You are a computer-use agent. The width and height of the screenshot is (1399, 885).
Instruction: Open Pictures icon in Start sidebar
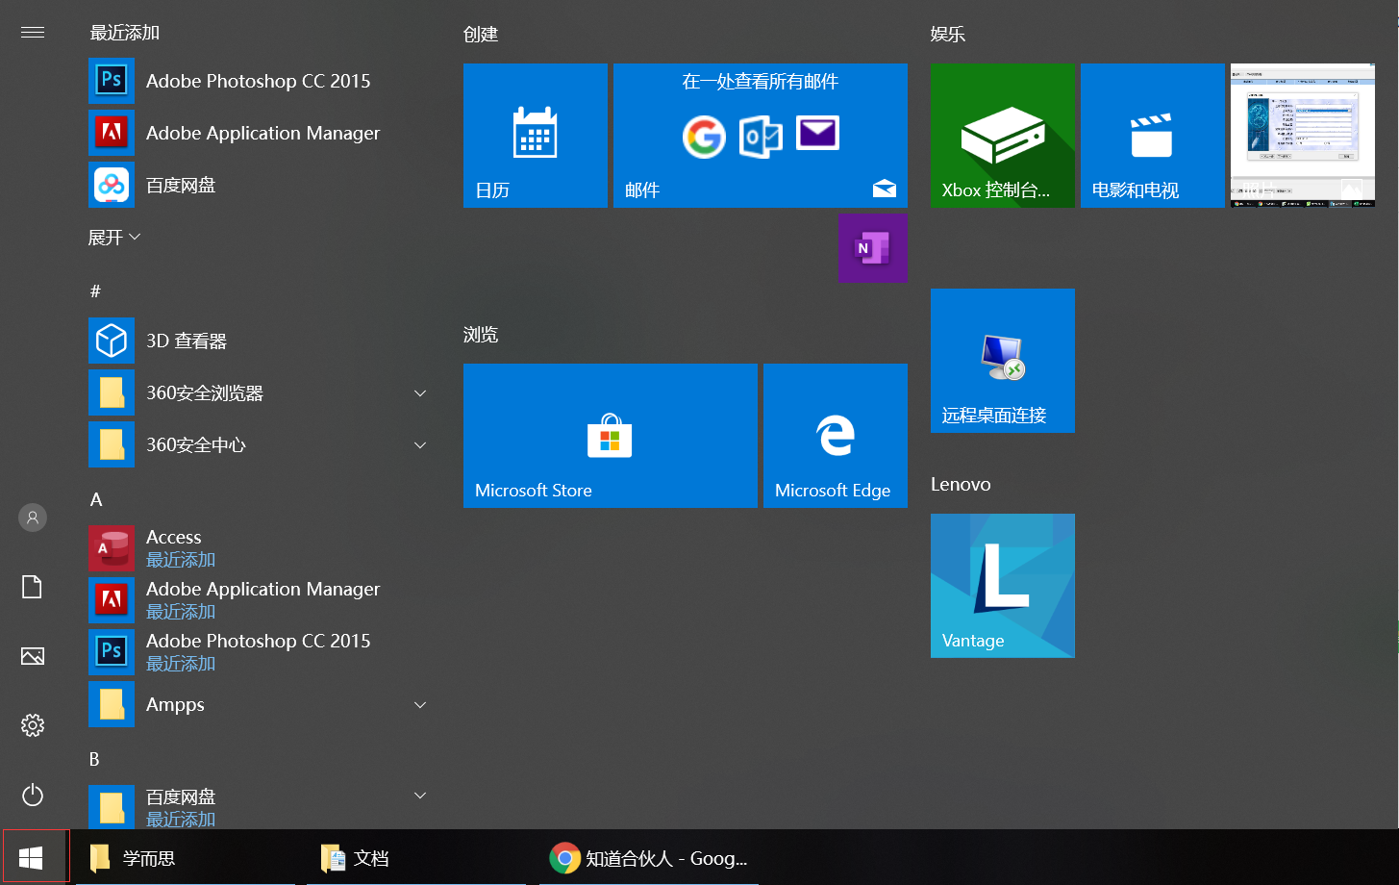tap(33, 656)
